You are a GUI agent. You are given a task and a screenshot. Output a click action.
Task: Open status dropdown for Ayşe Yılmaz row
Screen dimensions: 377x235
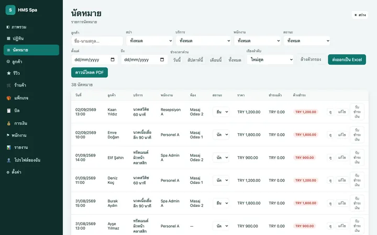coord(221,226)
